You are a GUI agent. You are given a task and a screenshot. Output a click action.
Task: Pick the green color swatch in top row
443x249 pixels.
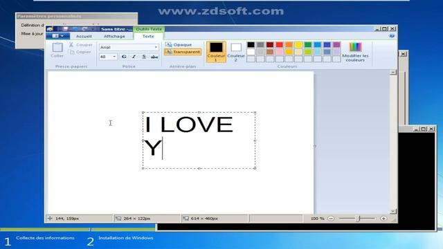308,44
